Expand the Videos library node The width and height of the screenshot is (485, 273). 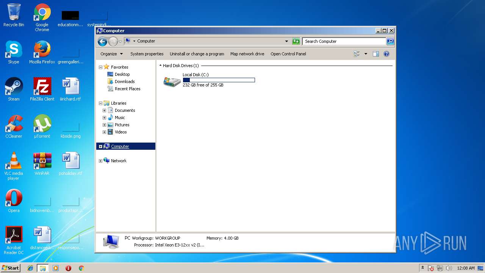(104, 132)
